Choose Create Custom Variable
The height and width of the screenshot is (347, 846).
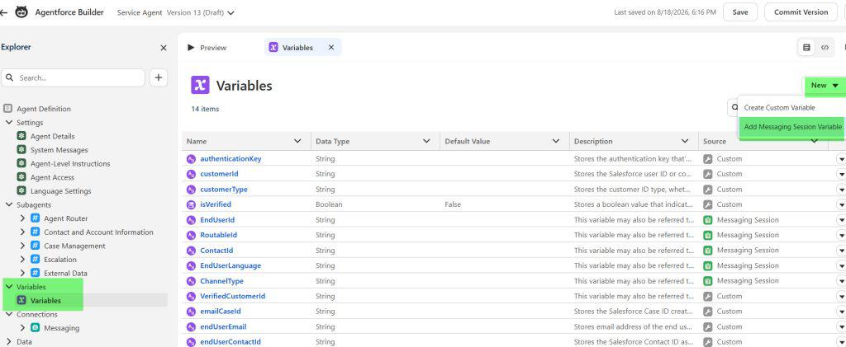779,108
